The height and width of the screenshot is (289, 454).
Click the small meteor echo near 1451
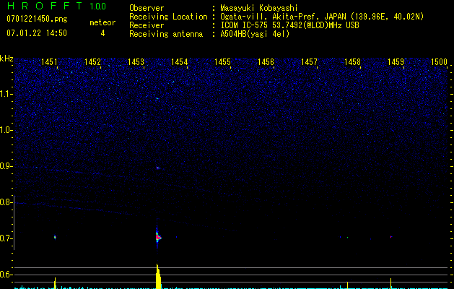55,237
